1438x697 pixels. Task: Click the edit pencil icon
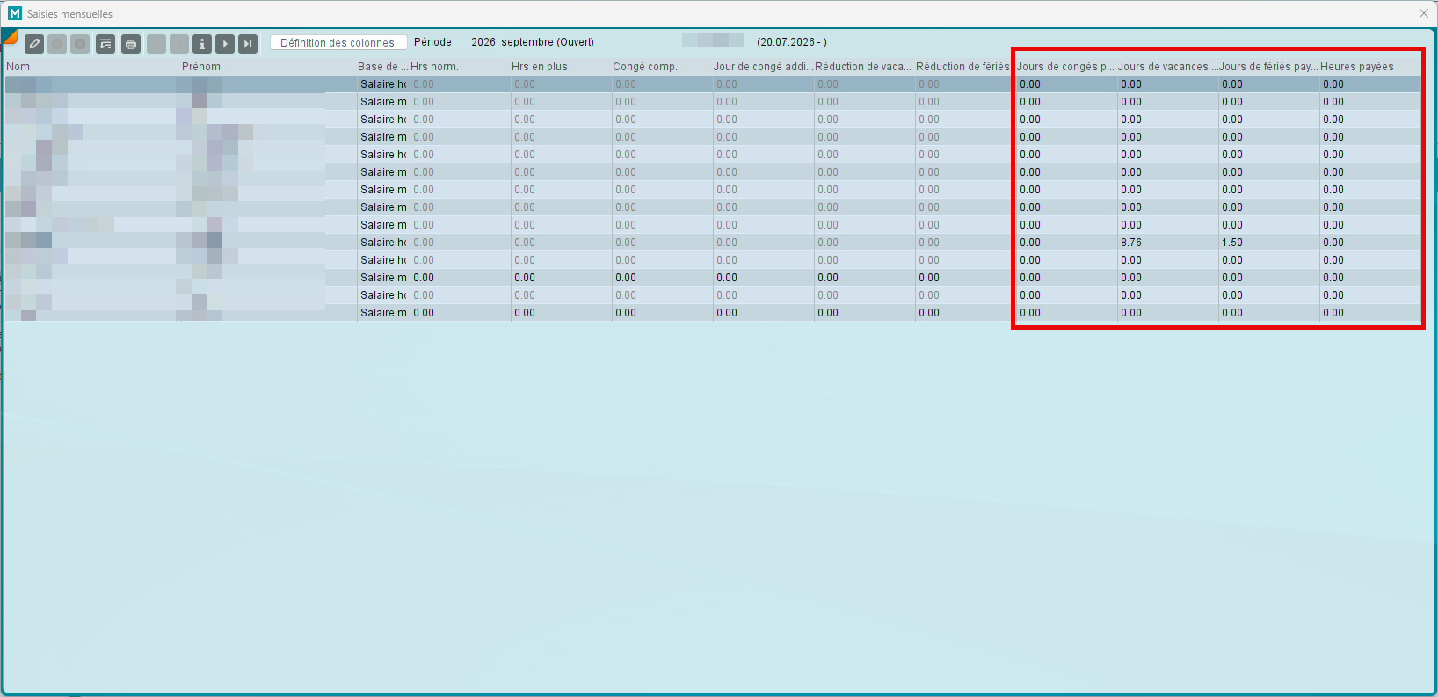tap(34, 43)
